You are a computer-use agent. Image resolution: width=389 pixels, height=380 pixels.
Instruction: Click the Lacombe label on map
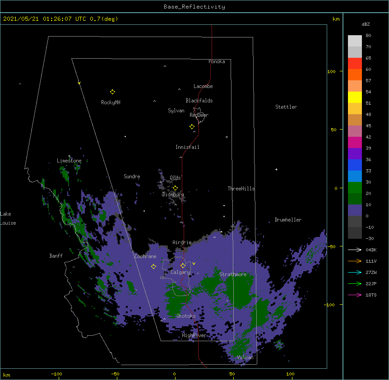point(203,86)
